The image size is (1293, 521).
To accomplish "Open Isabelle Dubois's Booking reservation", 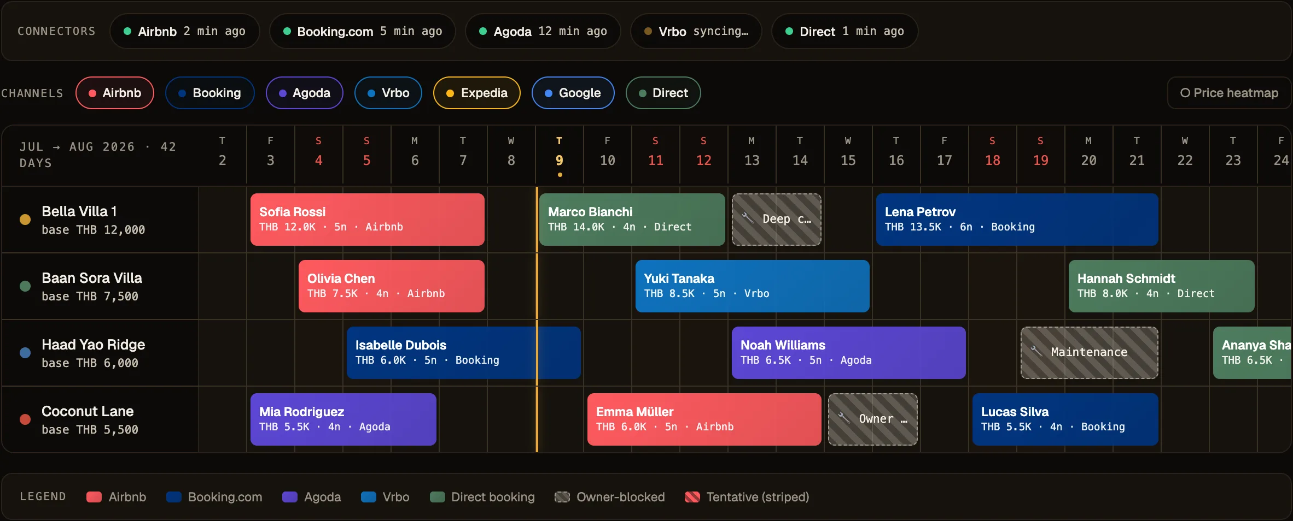I will click(x=464, y=353).
